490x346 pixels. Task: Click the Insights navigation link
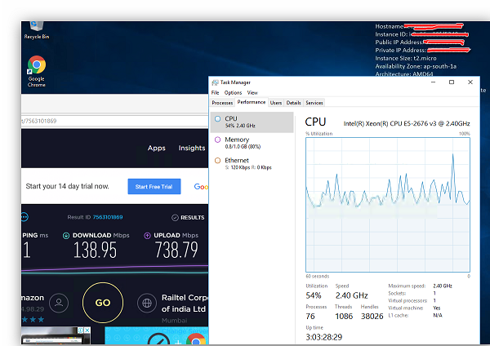[192, 148]
